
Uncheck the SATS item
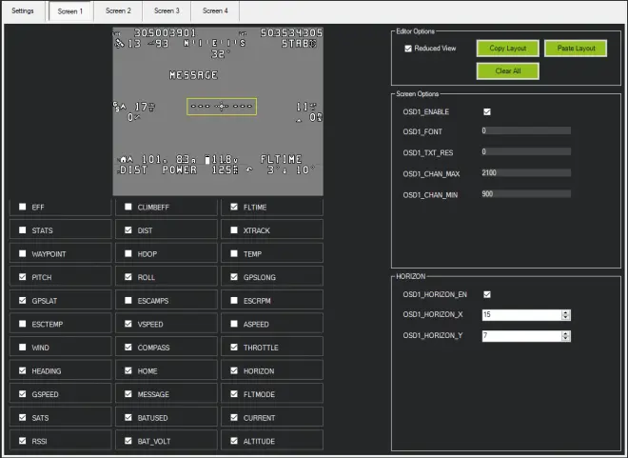(x=23, y=417)
